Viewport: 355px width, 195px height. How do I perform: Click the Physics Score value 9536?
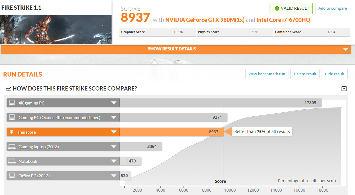point(254,32)
